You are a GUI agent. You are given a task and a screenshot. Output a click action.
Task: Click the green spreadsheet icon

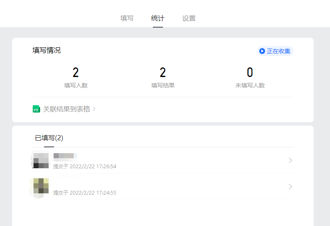[36, 109]
